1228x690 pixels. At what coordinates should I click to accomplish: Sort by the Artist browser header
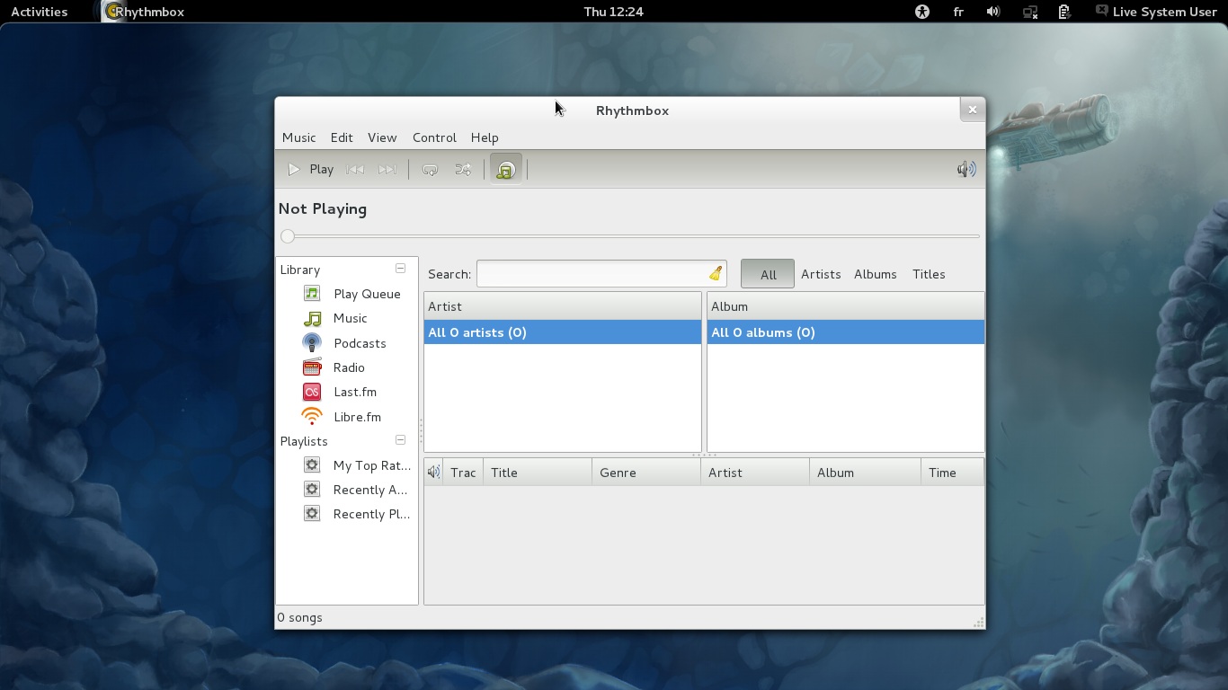(563, 306)
